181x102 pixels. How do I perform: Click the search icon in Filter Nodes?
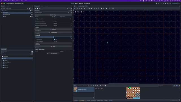pos(27,8)
